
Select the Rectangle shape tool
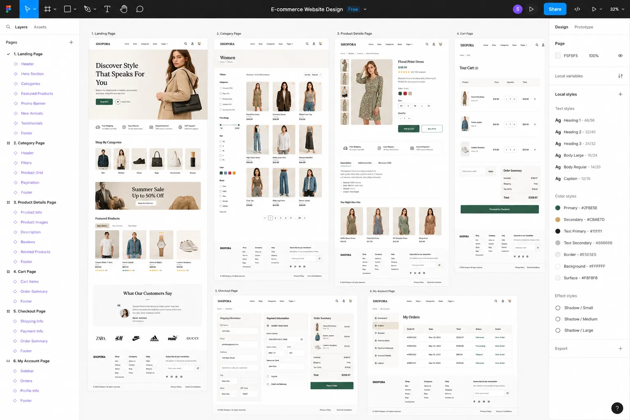[68, 9]
